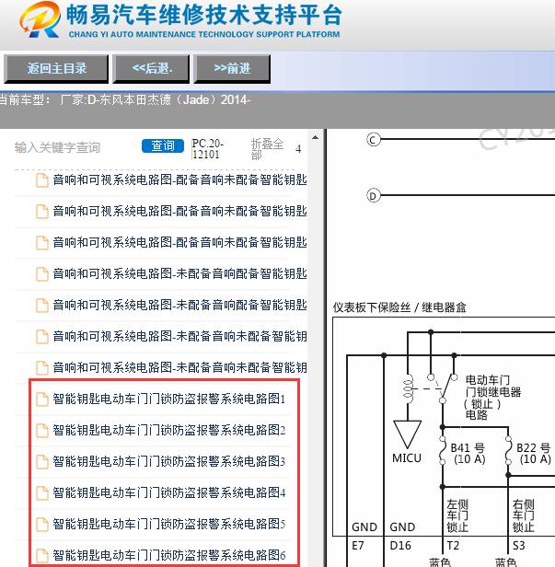
Task: Click file icon of 智能钥匙电动车门门锁防盗报警系统电路图1
Action: 42,399
